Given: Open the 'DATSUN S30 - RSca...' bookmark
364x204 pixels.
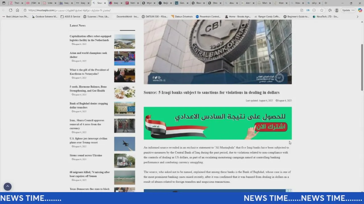Looking at the screenshot, I should click(x=155, y=17).
